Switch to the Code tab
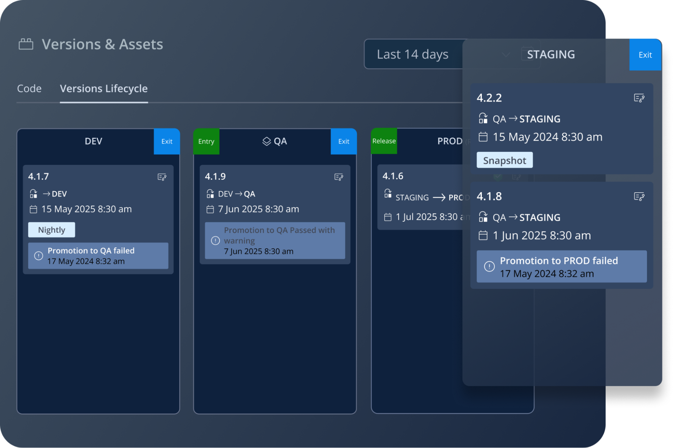 [x=30, y=89]
